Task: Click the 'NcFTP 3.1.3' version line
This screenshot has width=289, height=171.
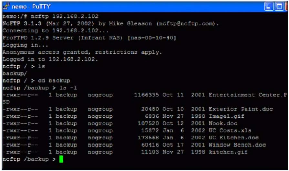Action: (x=110, y=23)
